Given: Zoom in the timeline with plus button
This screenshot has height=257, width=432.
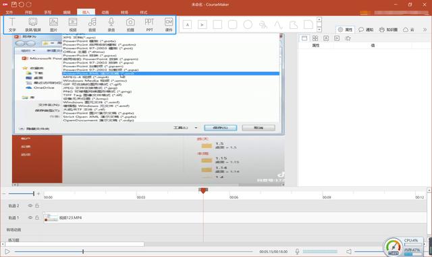Looking at the screenshot, I should pyautogui.click(x=38, y=194).
